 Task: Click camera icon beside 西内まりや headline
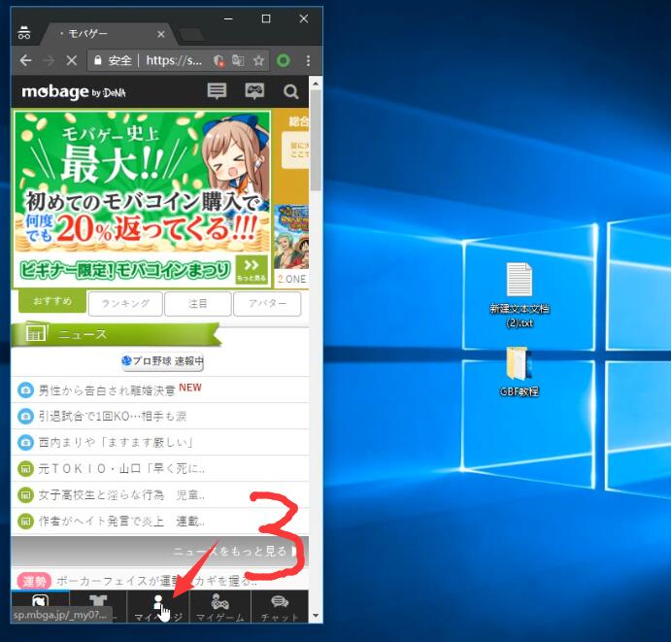click(x=25, y=442)
